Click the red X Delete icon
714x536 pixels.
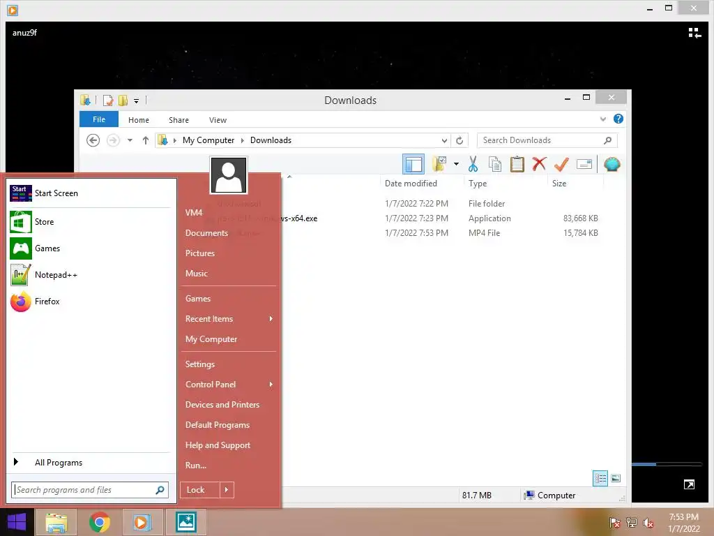coord(539,164)
